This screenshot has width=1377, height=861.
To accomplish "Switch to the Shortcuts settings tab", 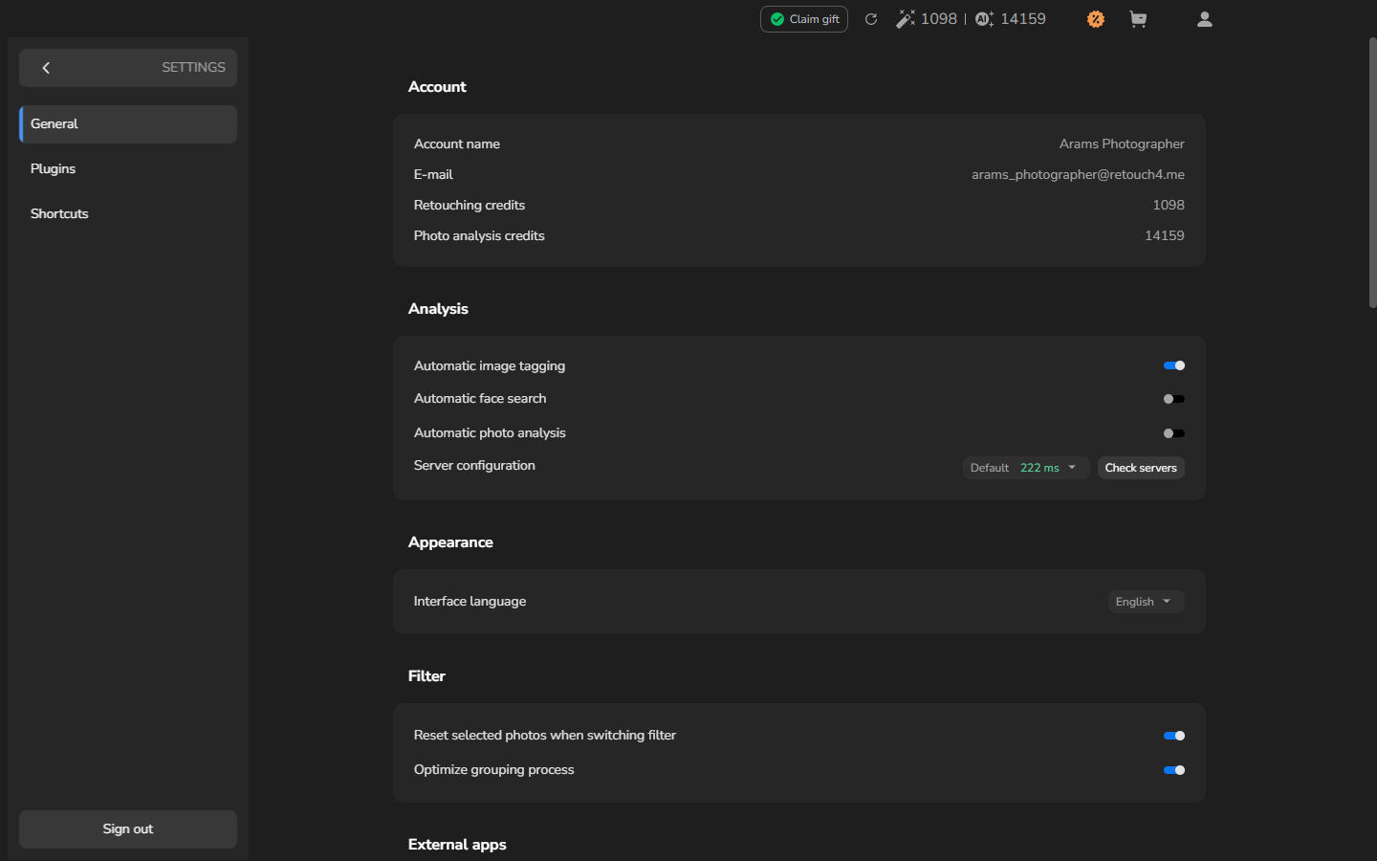I will tap(128, 214).
